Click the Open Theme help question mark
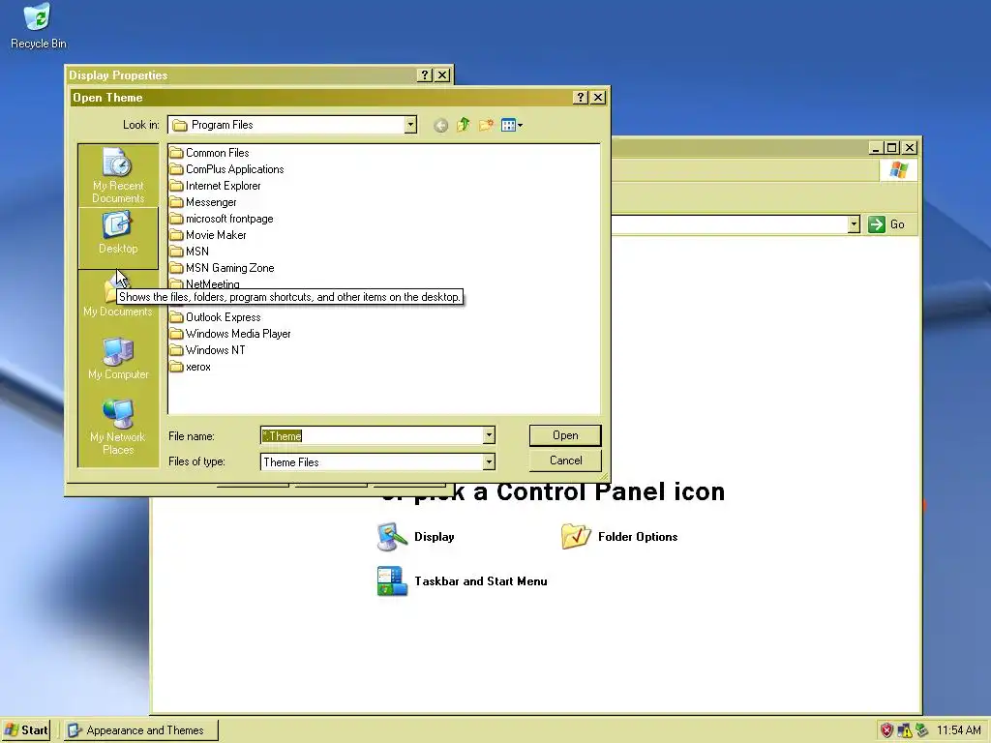The height and width of the screenshot is (743, 991). coord(581,98)
